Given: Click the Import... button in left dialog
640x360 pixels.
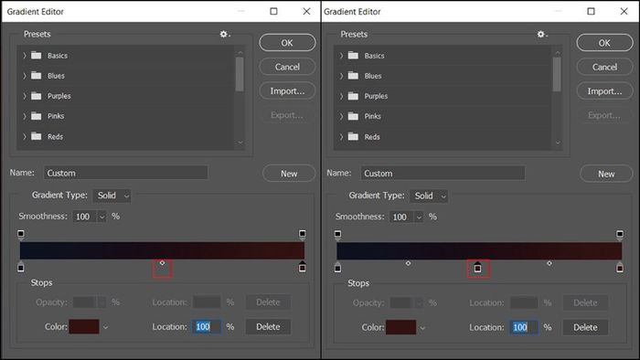Looking at the screenshot, I should tap(287, 91).
